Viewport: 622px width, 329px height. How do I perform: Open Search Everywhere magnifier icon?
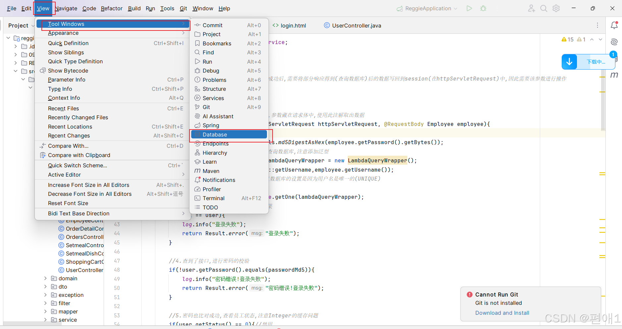(x=544, y=8)
